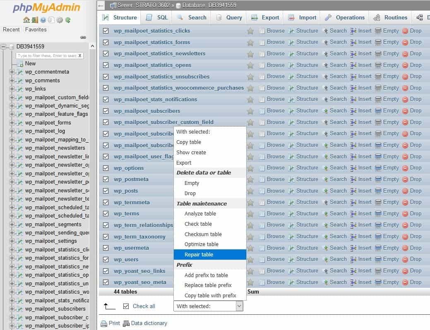Image resolution: width=430 pixels, height=330 pixels.
Task: Uncheck the wp_mailpoet_subscribers row checkbox
Action: (106, 111)
